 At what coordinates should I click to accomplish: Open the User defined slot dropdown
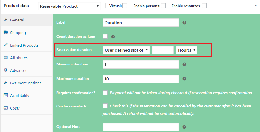pyautogui.click(x=126, y=50)
